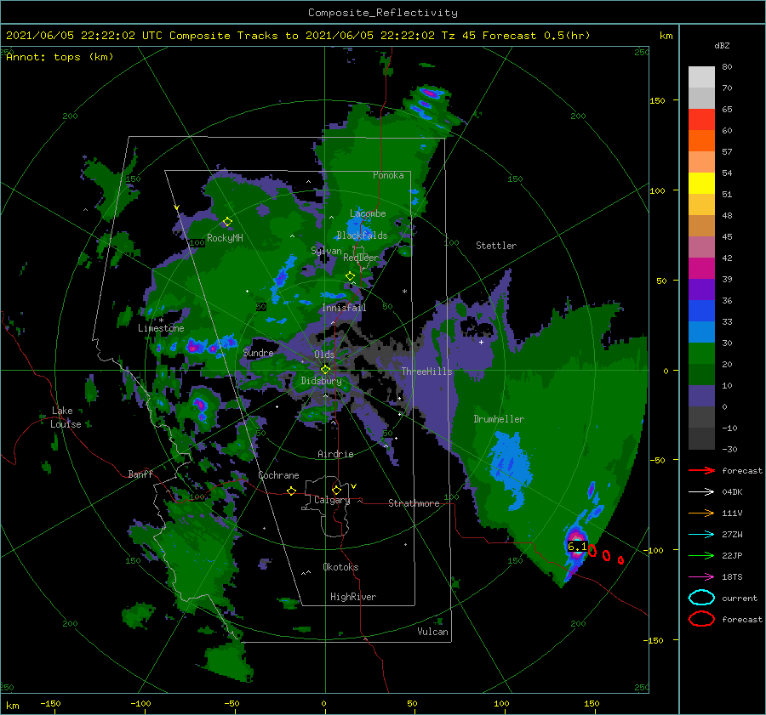Click the magenta 18TS arrow legend icon

click(x=701, y=576)
